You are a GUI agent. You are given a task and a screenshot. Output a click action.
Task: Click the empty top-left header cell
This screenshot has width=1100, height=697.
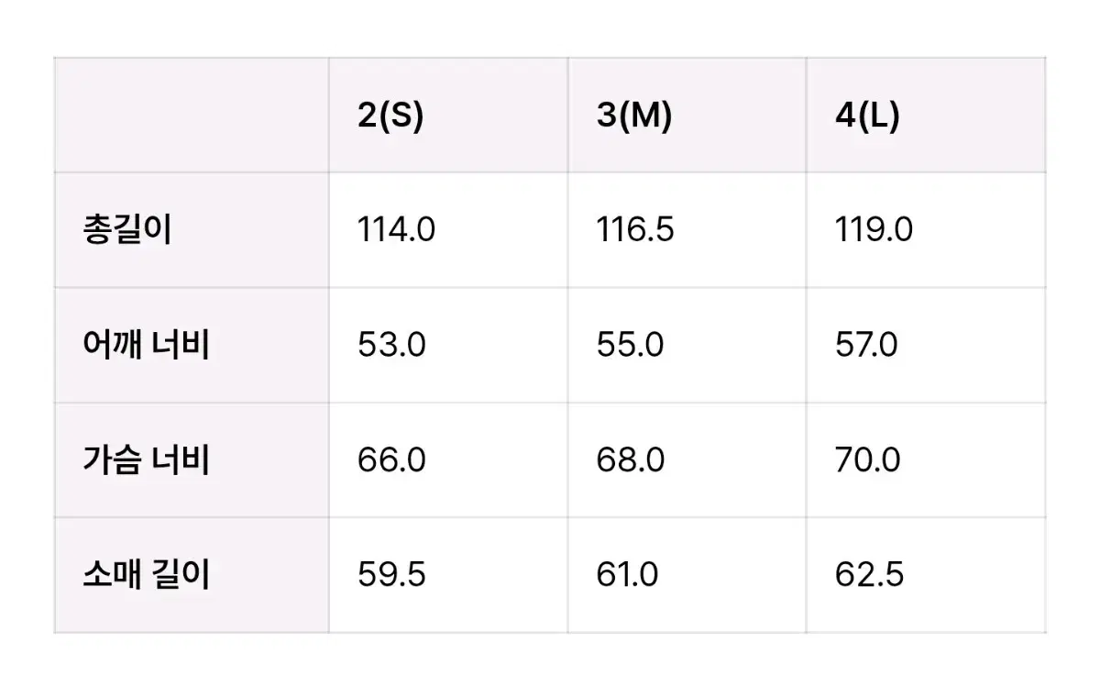(192, 116)
